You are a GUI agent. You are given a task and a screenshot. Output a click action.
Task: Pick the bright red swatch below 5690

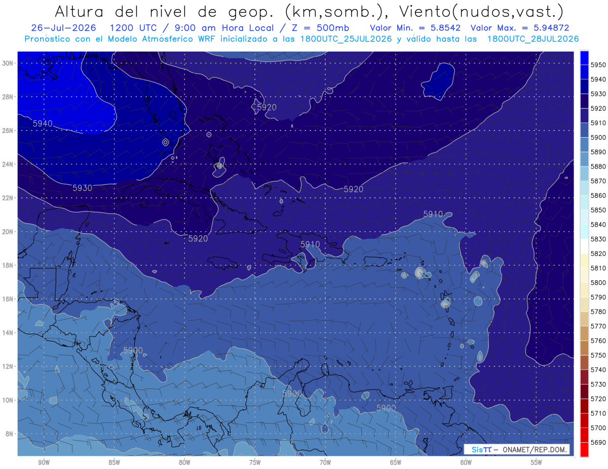pos(584,449)
